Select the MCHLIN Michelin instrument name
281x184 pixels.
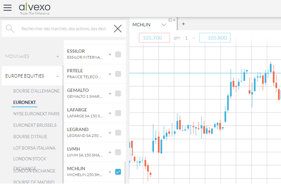[x=76, y=169]
